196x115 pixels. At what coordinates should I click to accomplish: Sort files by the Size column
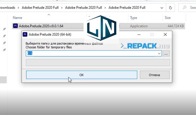167,18
